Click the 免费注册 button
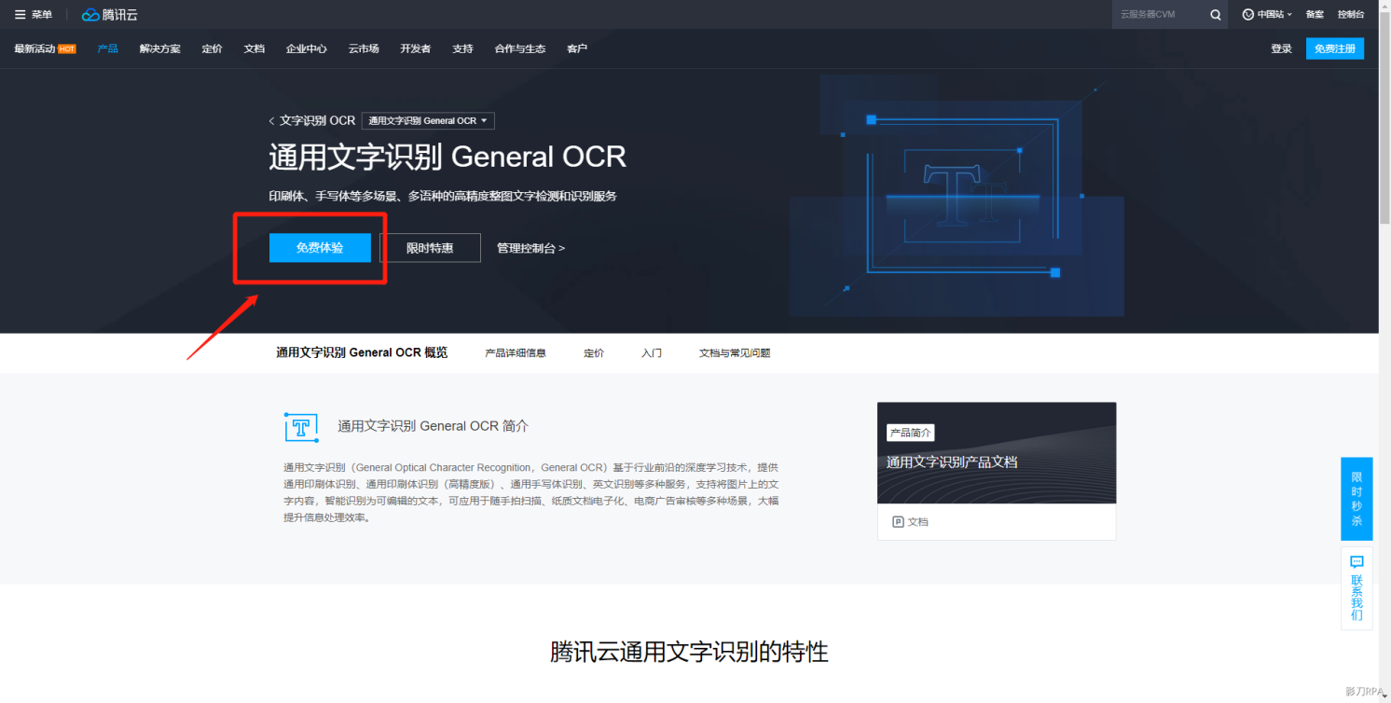1391x703 pixels. (x=1335, y=48)
